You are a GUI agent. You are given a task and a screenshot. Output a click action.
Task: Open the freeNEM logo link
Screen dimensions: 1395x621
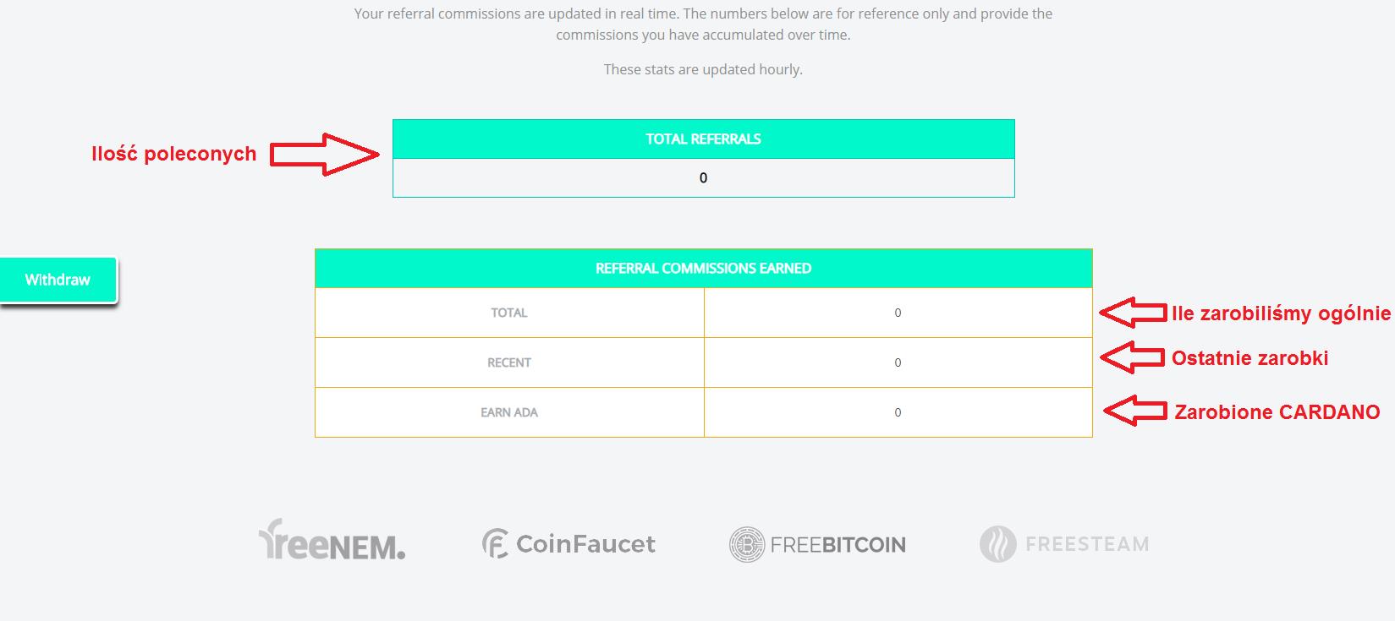[x=332, y=542]
